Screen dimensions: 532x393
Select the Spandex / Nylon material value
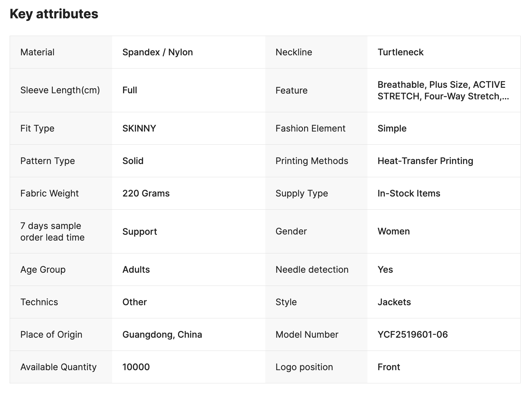(157, 52)
